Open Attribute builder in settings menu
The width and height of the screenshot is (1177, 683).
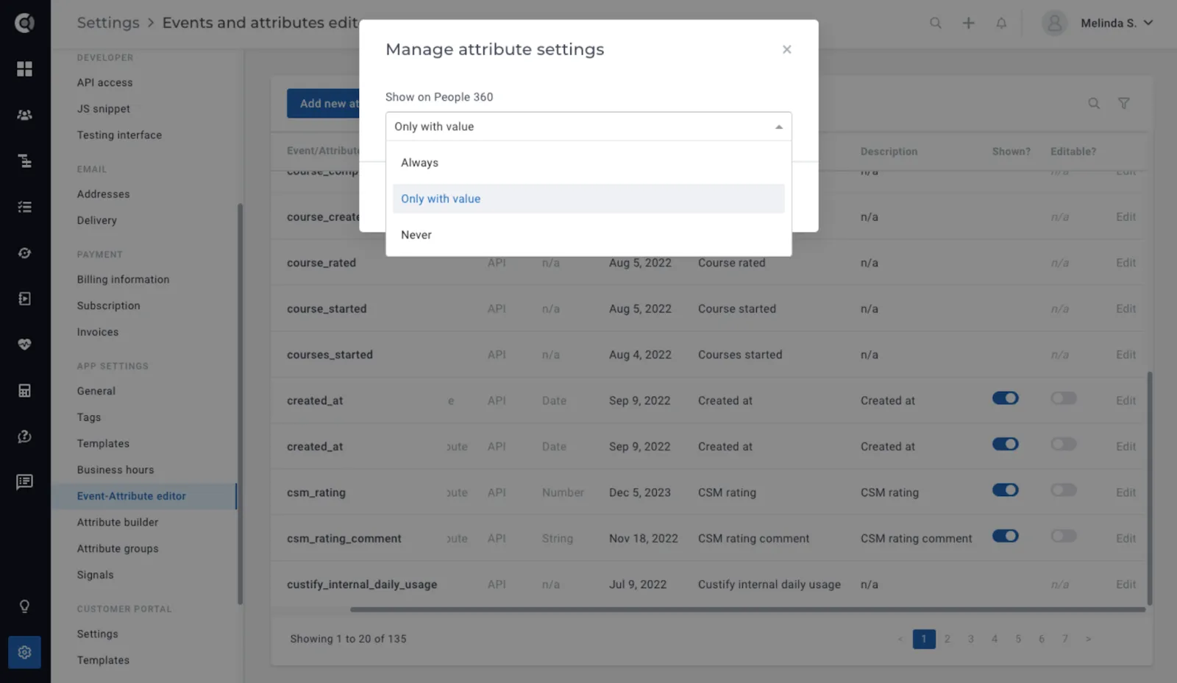tap(118, 523)
